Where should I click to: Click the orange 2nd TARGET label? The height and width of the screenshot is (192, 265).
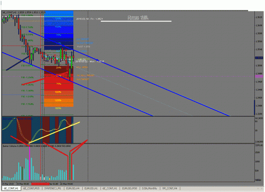tap(83, 79)
